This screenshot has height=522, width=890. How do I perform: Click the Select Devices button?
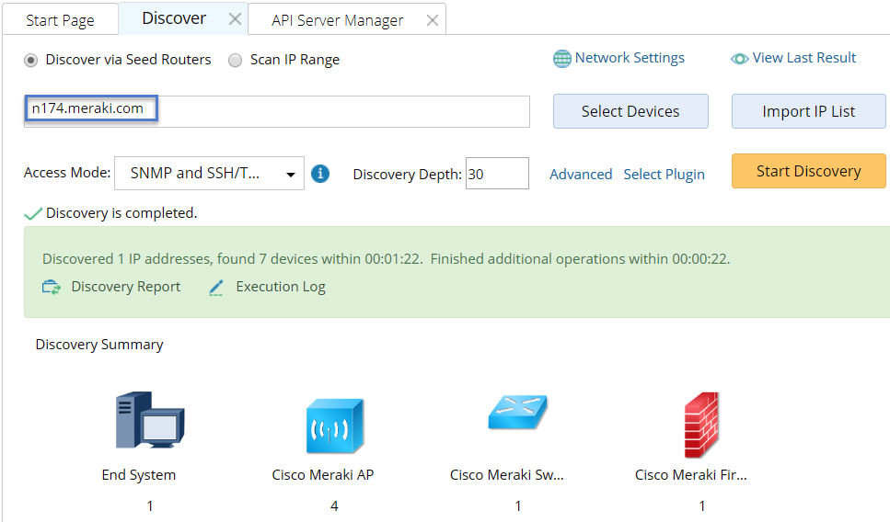630,111
